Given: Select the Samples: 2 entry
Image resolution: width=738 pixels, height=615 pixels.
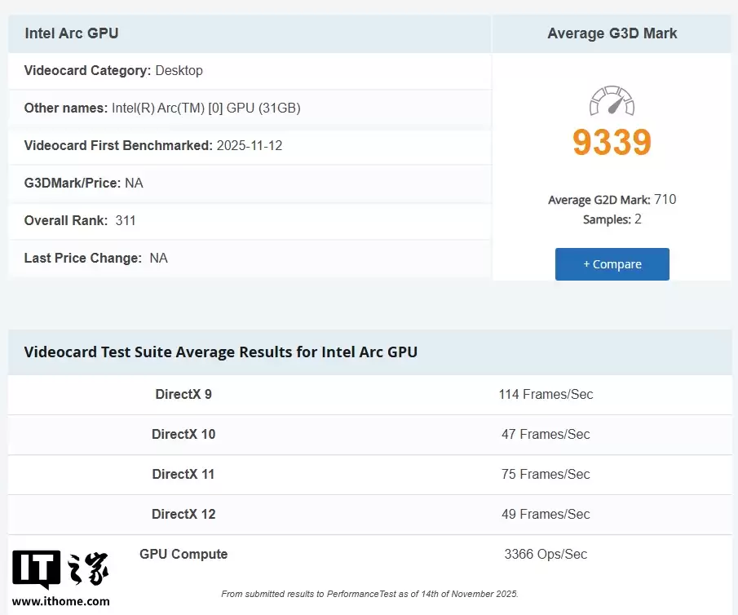Looking at the screenshot, I should tap(612, 219).
